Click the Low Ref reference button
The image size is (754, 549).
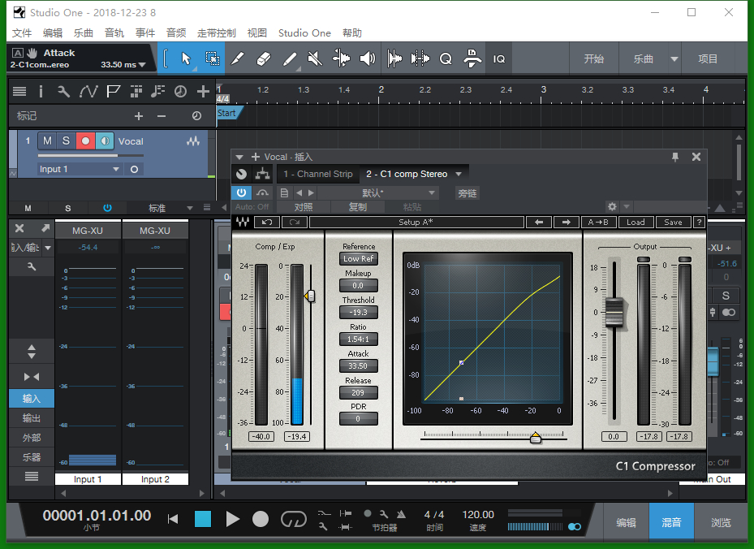click(358, 259)
